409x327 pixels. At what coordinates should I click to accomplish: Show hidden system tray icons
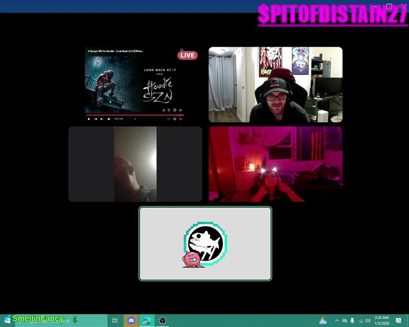[x=337, y=321]
